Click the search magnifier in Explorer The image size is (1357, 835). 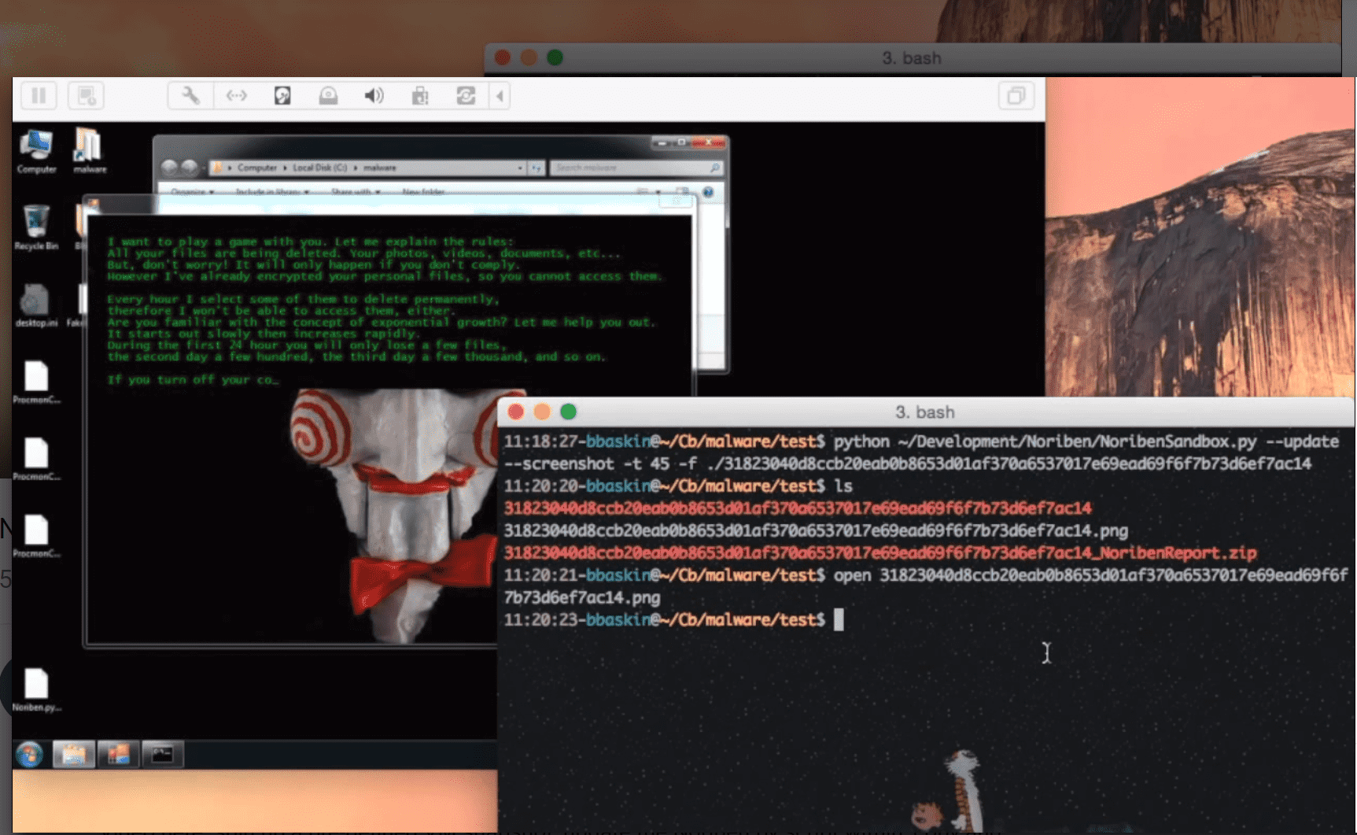(x=714, y=168)
